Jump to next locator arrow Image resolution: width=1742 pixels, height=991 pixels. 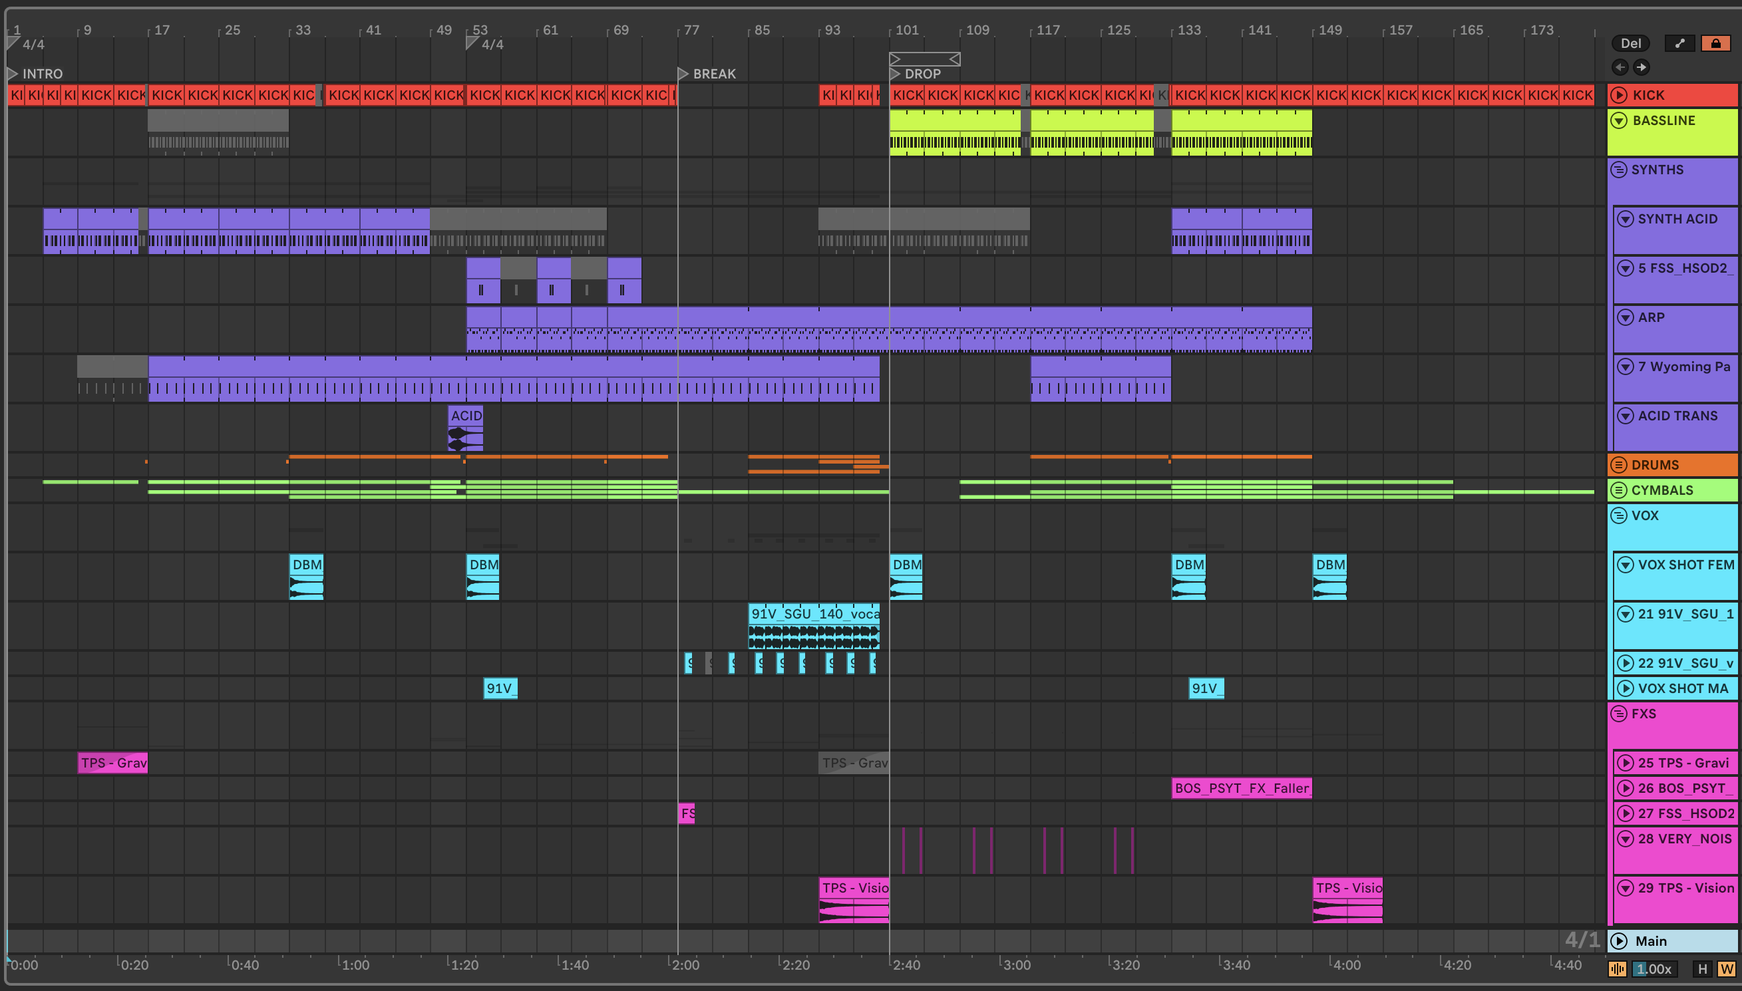tap(1642, 67)
